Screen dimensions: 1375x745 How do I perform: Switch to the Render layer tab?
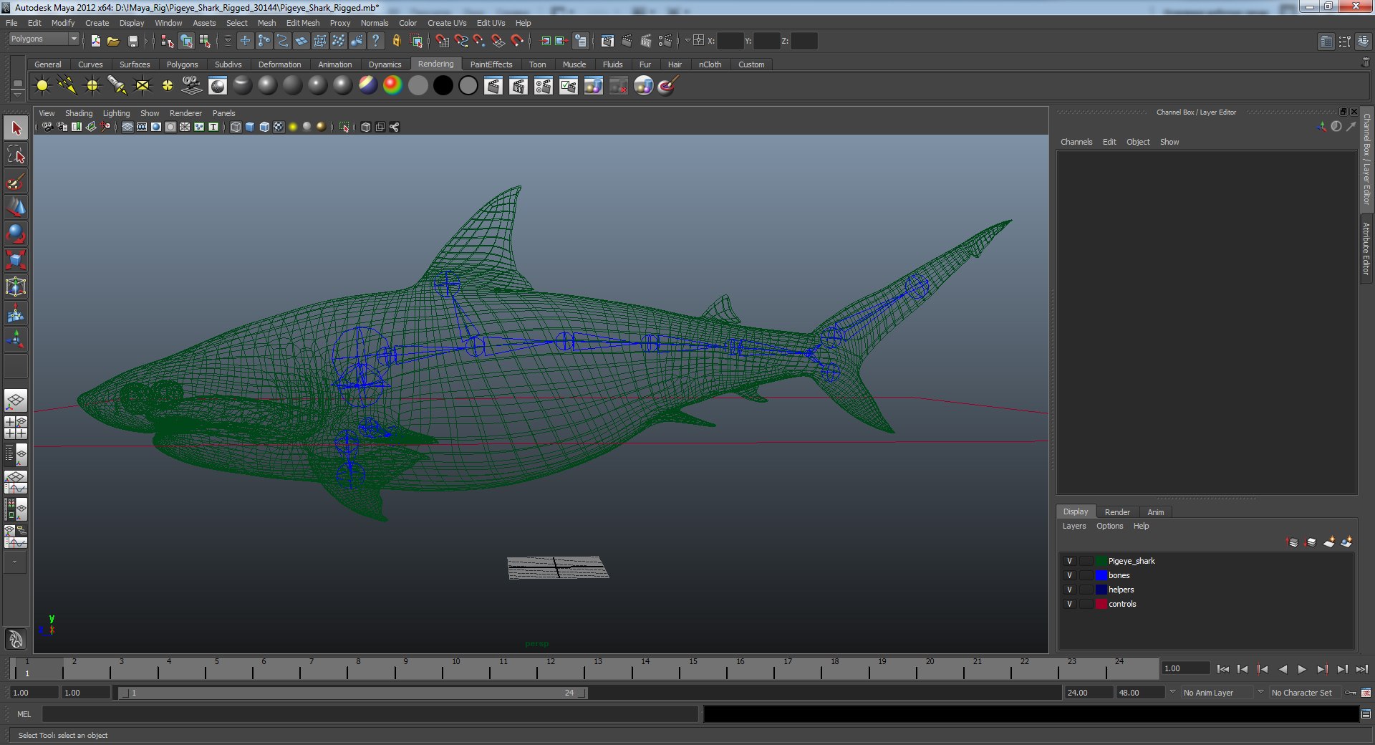1117,512
